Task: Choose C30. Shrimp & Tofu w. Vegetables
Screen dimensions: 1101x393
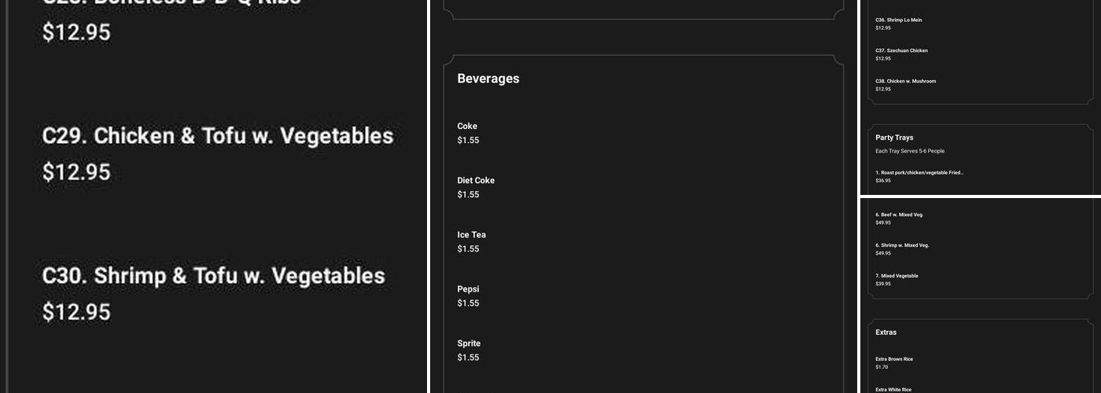Action: (x=213, y=276)
